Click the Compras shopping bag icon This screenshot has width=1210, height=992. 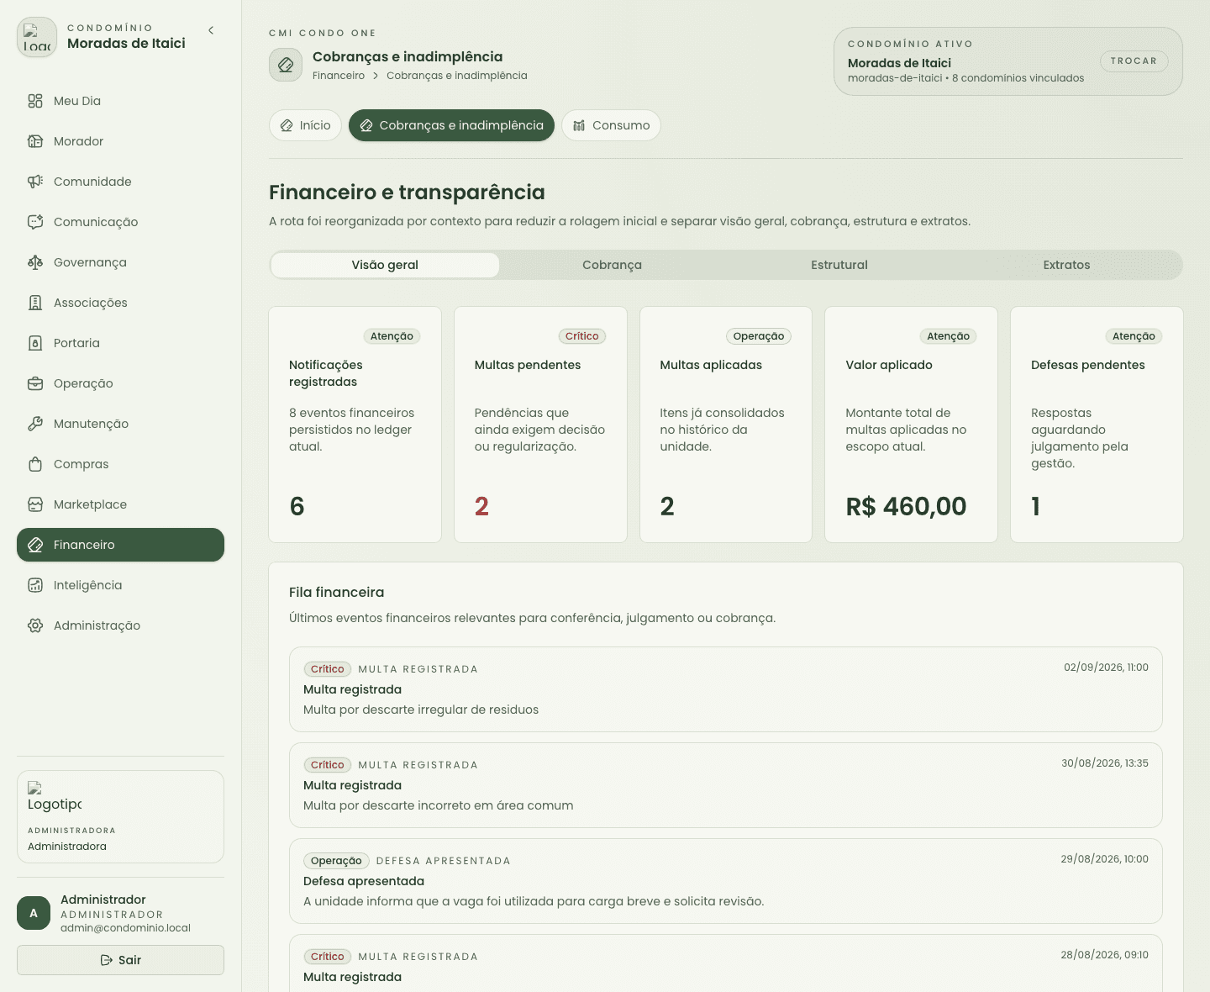(35, 464)
